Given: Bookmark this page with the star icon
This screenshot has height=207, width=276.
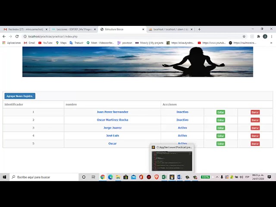Looking at the screenshot, I should 244,36.
